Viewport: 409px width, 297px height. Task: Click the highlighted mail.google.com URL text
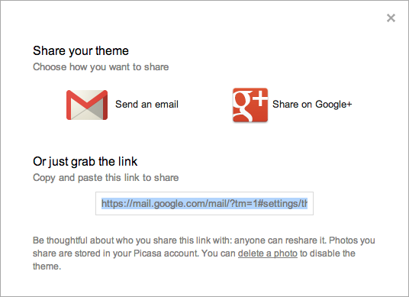[x=204, y=203]
